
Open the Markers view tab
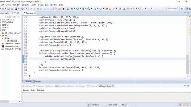click(x=27, y=86)
